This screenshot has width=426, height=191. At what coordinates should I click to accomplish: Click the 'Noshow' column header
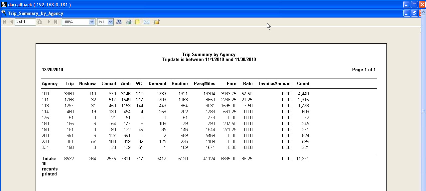point(87,84)
